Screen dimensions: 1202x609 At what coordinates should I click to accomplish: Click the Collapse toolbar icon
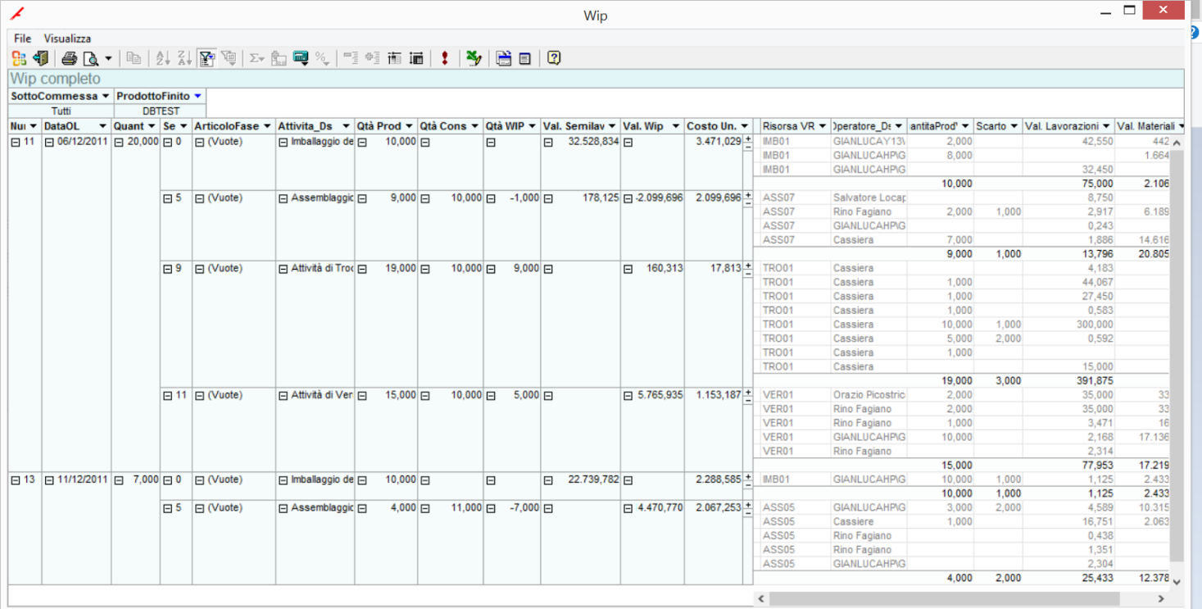pyautogui.click(x=351, y=58)
